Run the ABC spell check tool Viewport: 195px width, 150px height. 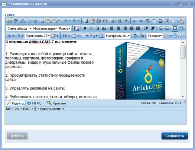(x=16, y=21)
